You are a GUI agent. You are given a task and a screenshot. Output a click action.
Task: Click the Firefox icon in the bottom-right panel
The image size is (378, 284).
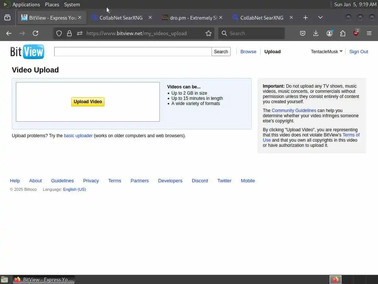point(336,280)
